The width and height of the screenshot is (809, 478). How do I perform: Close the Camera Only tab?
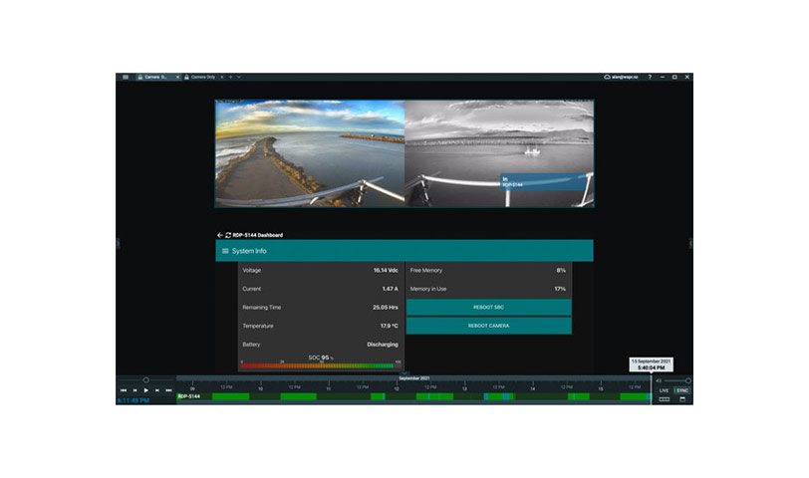tap(222, 77)
